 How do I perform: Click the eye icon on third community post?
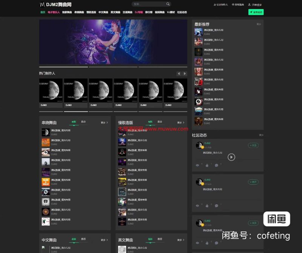coord(197,243)
